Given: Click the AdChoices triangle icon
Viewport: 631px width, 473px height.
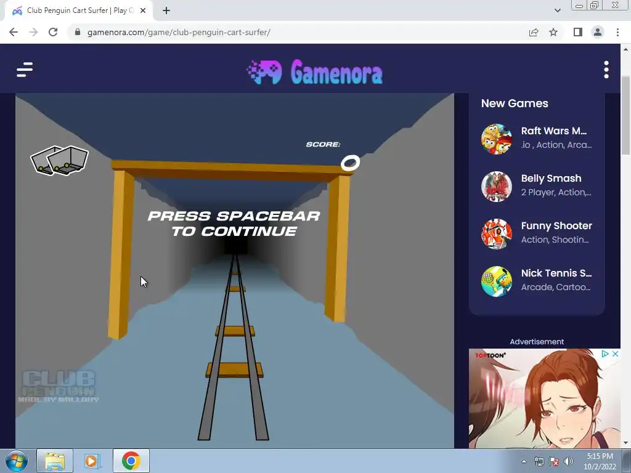Looking at the screenshot, I should 605,354.
